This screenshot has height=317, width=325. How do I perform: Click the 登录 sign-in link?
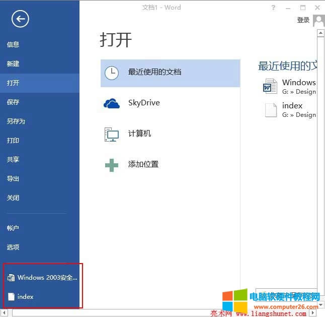pos(303,20)
